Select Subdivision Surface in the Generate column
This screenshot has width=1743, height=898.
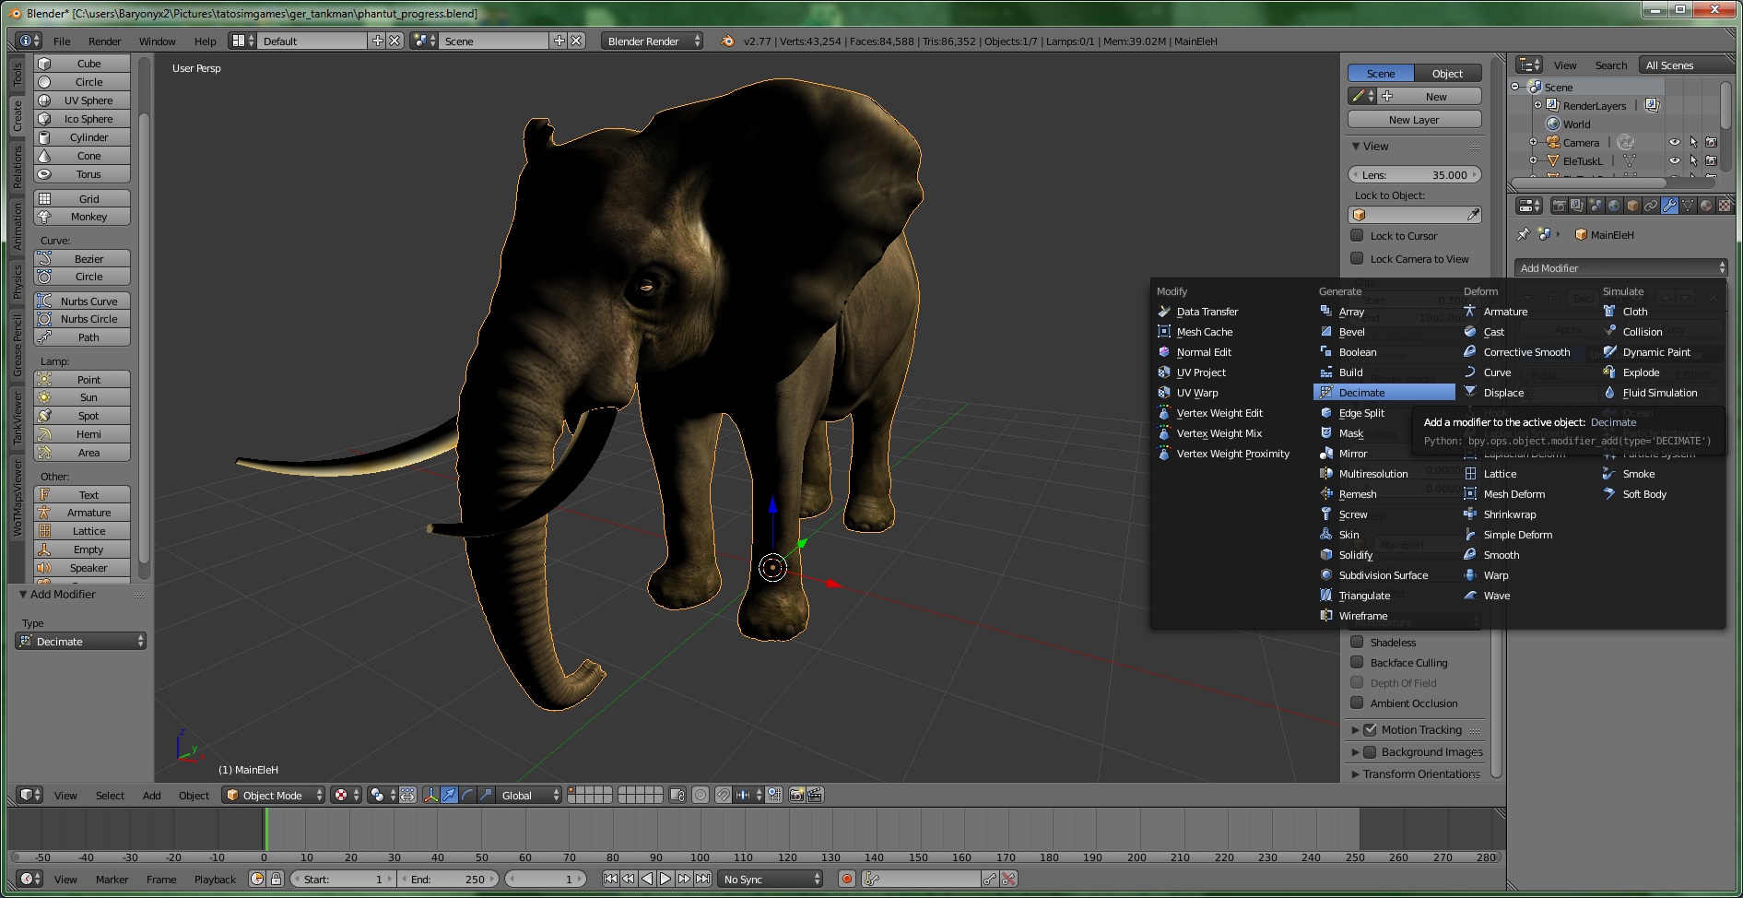(x=1383, y=575)
